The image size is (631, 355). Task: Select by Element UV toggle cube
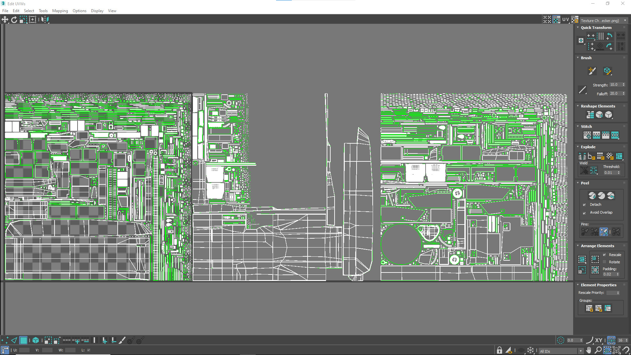pos(36,341)
